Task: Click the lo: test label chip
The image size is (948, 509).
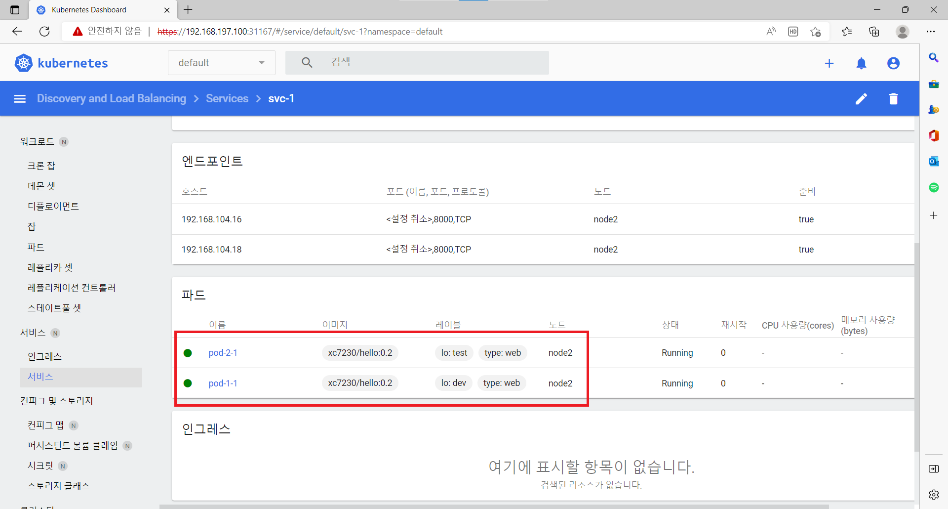Action: click(x=454, y=353)
